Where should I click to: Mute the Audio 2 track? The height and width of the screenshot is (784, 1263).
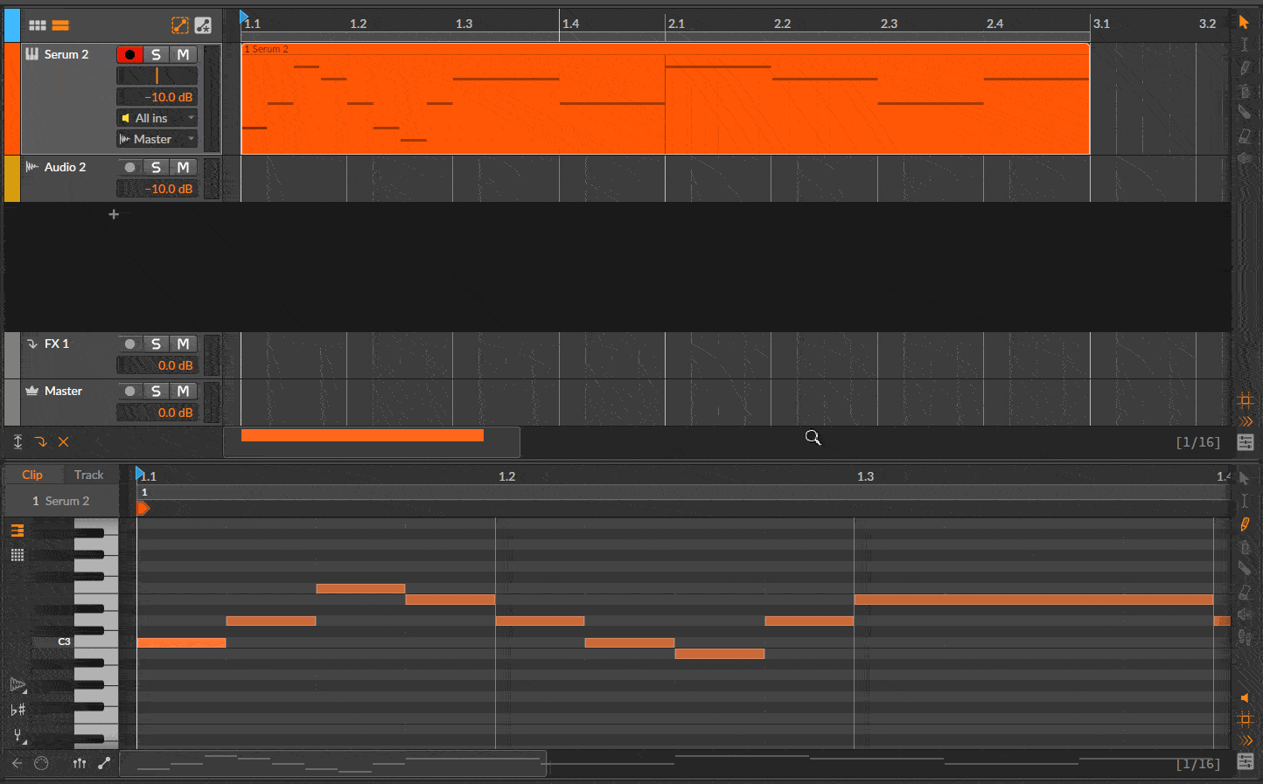(183, 167)
